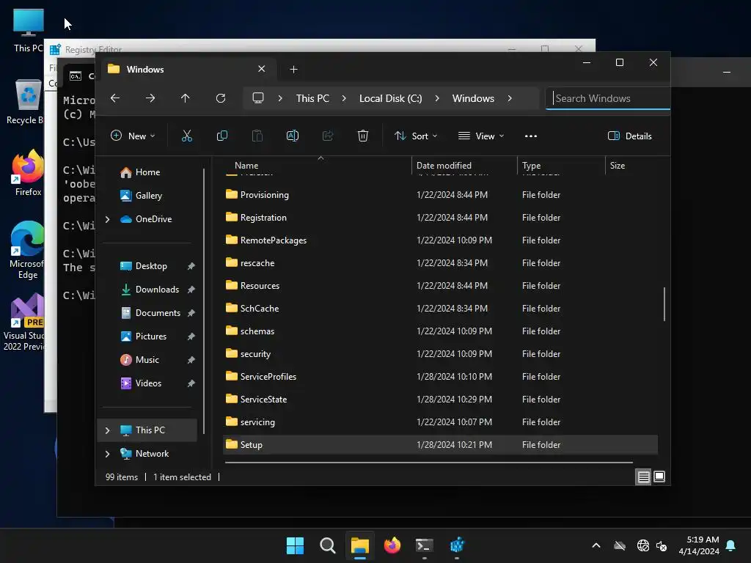Add a new Explorer tab
Viewport: 751px width, 563px height.
coord(293,70)
